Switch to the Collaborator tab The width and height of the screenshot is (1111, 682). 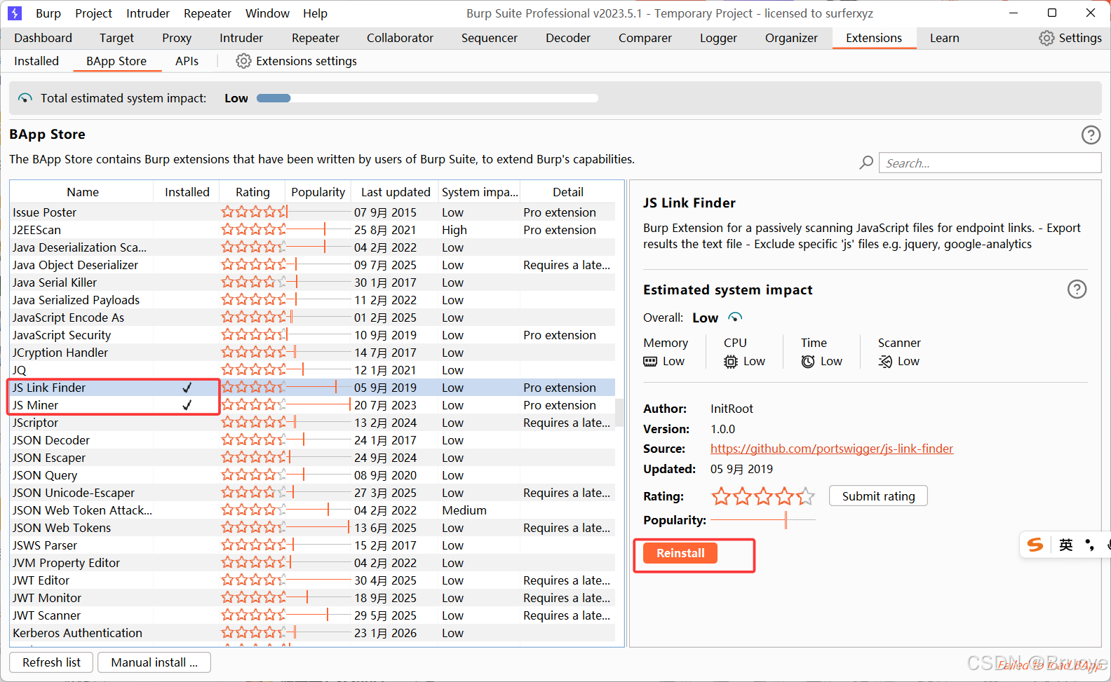coord(400,38)
